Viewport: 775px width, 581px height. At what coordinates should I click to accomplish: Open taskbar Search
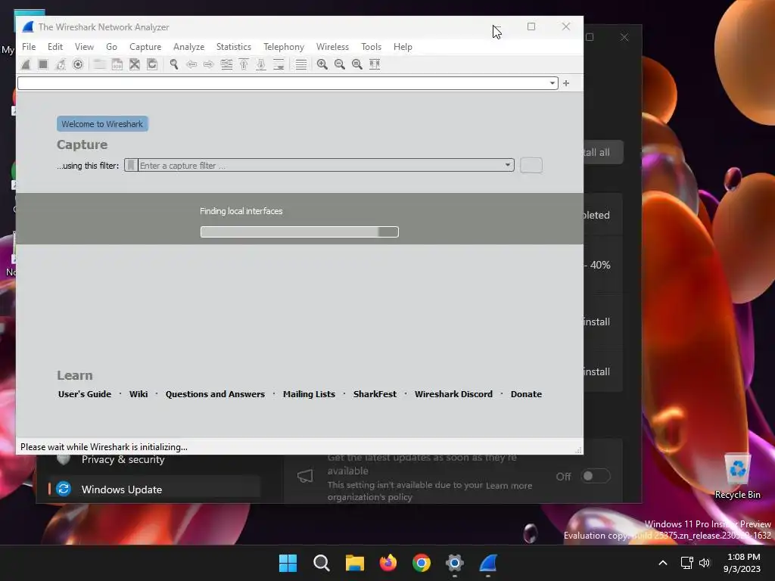[x=321, y=563]
